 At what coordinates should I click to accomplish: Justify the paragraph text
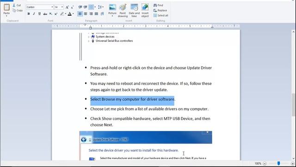pos(97,14)
